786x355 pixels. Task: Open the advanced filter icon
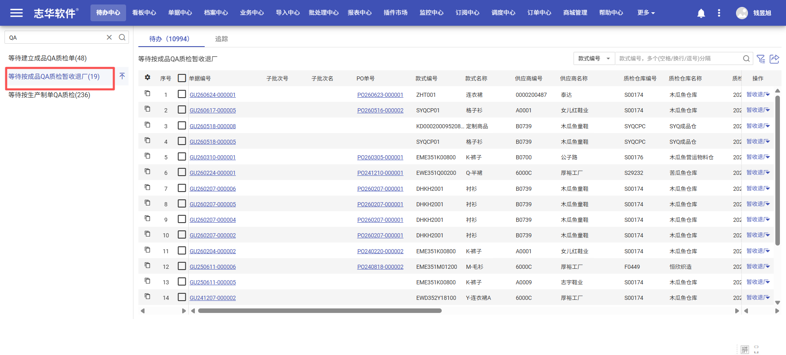761,59
